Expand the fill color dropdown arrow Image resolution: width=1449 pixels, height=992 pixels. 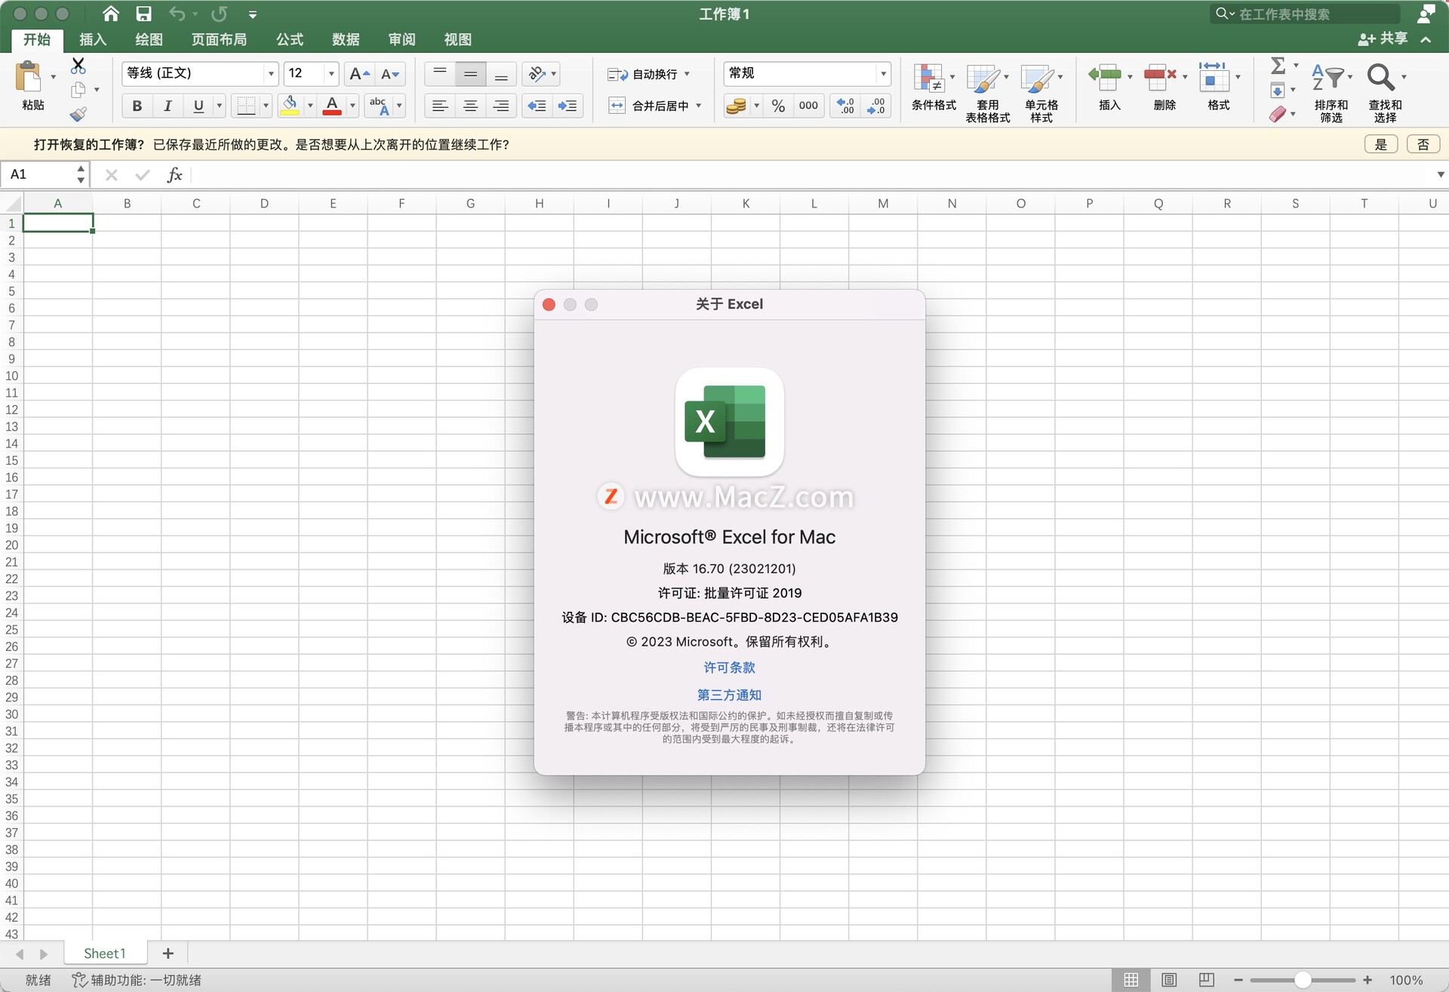[x=310, y=106]
